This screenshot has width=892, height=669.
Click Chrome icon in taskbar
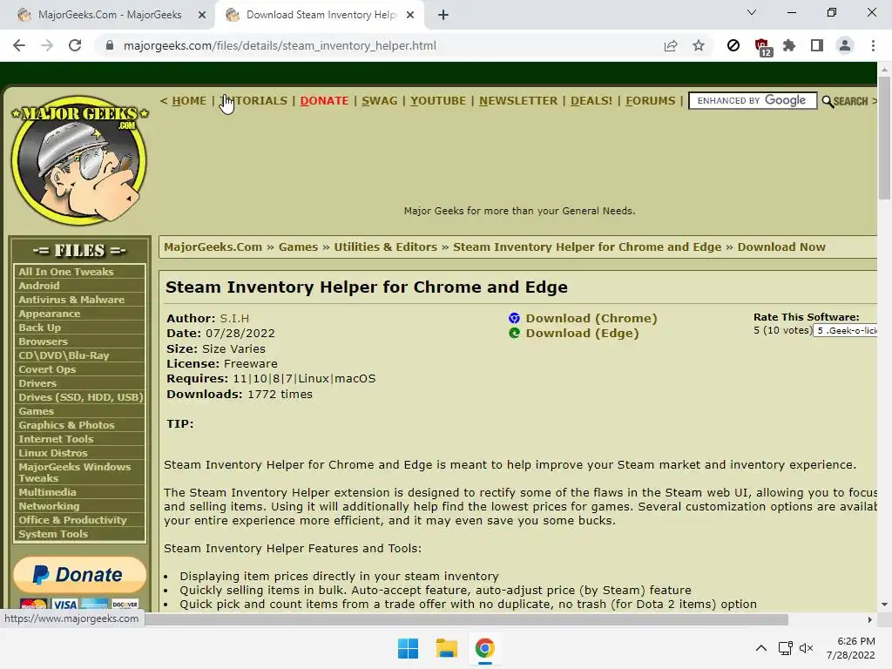click(x=484, y=648)
